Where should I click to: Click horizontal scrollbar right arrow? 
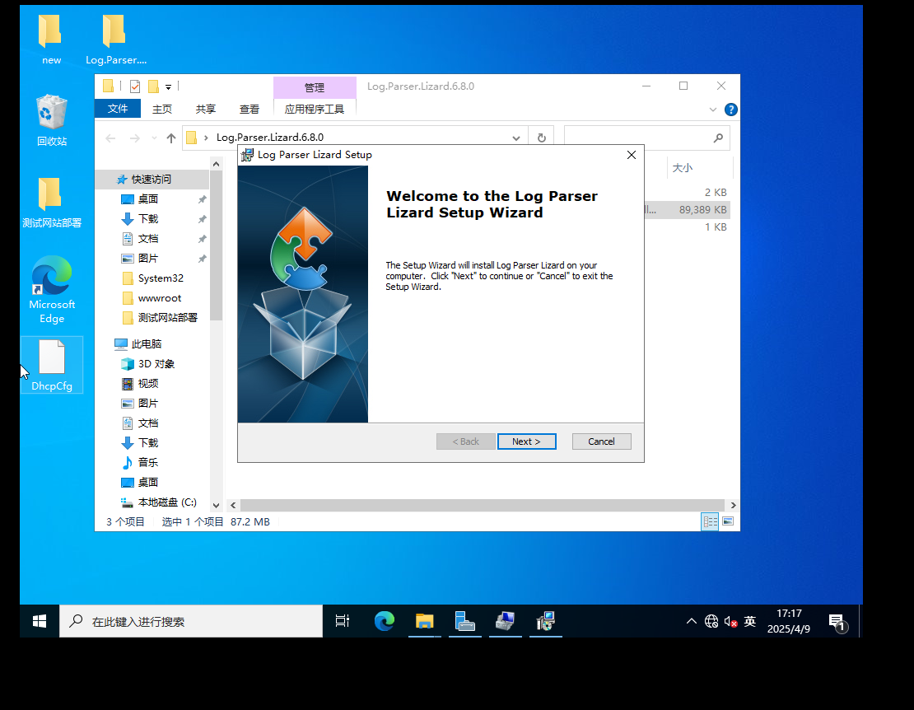[x=734, y=505]
